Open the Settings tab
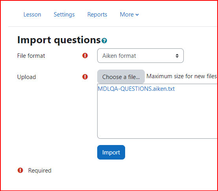The width and height of the screenshot is (218, 191). click(64, 15)
